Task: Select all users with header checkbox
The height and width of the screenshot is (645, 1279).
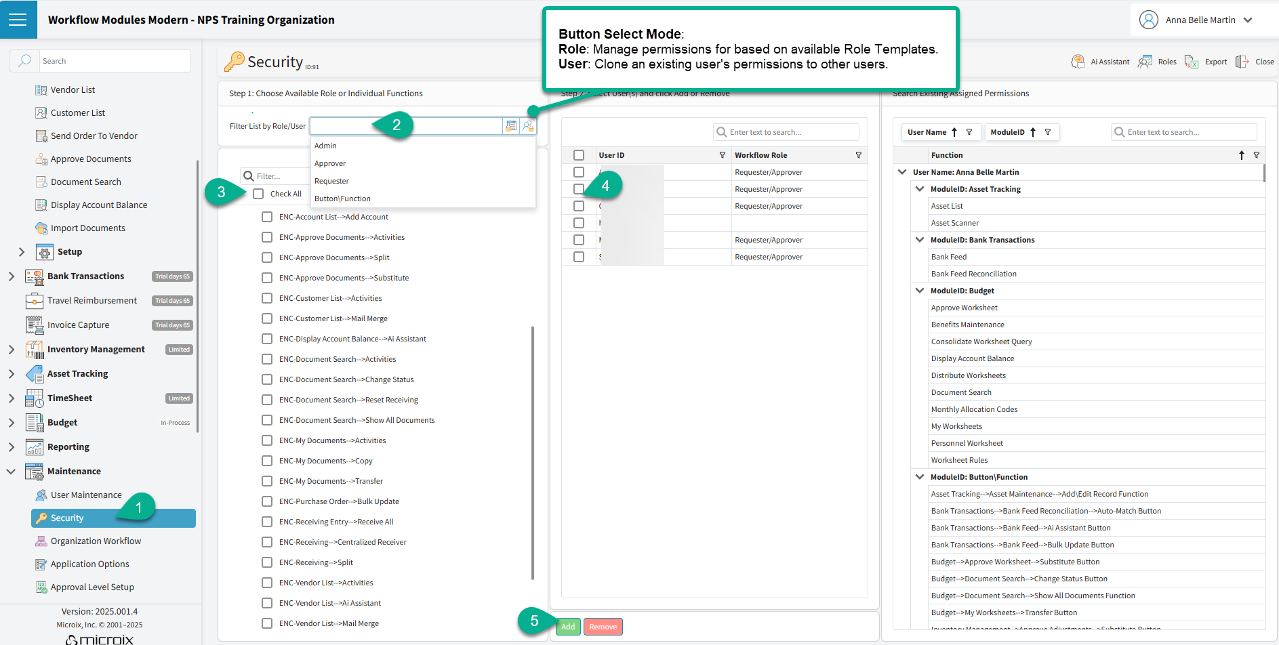Action: tap(579, 155)
